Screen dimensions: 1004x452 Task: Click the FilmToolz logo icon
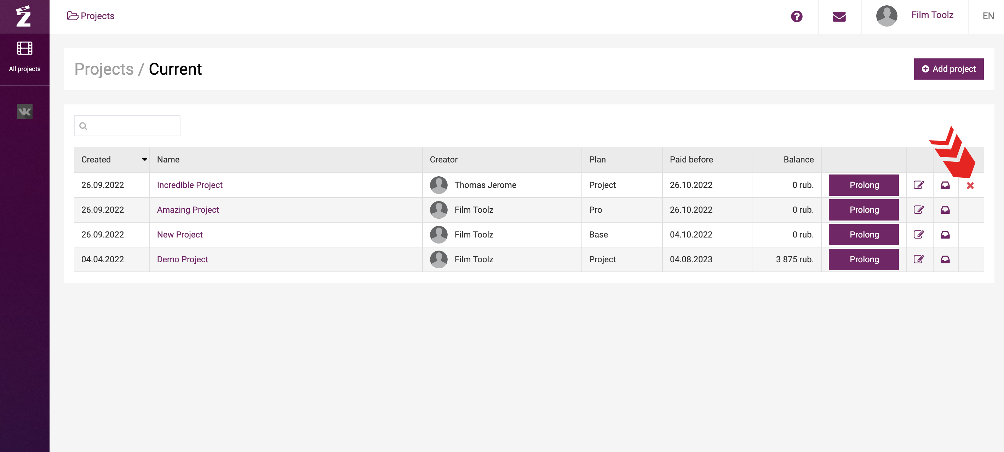coord(24,16)
